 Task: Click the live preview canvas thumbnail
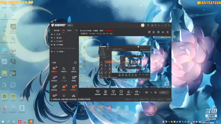(125, 62)
